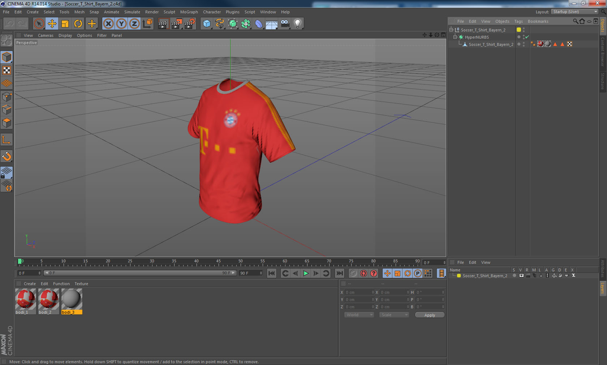Open the spline freehand tool icon

coord(220,24)
